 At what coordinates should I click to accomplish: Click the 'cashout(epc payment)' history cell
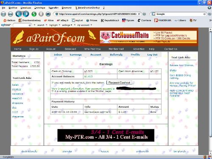point(100,112)
